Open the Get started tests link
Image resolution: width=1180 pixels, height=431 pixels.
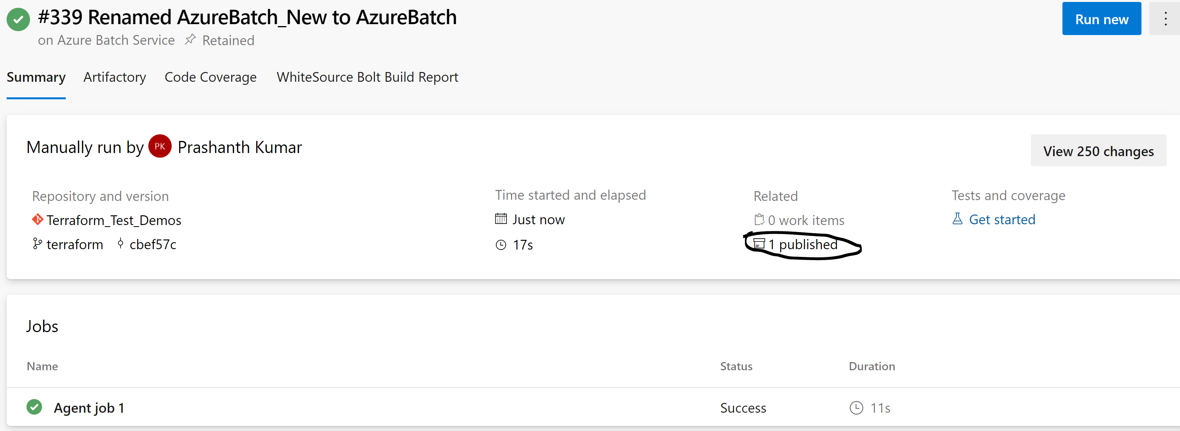1002,219
